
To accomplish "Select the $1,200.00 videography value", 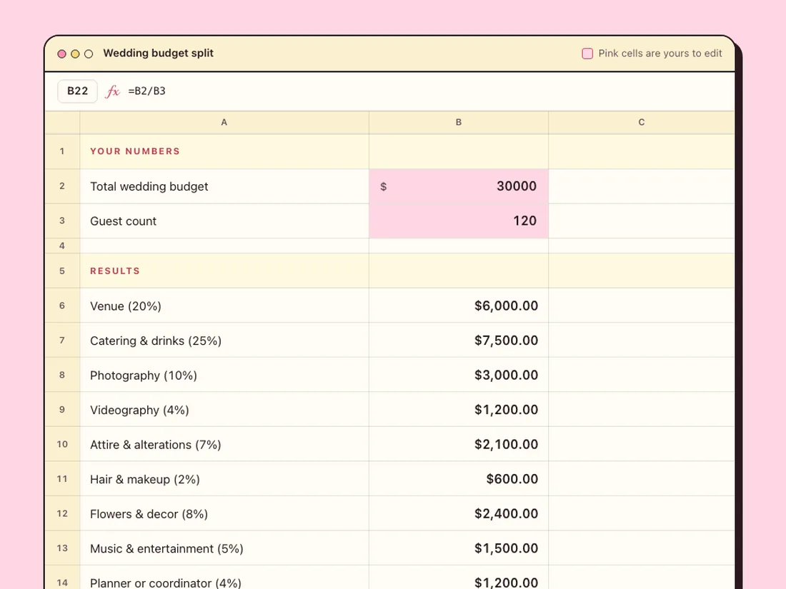I will click(459, 410).
